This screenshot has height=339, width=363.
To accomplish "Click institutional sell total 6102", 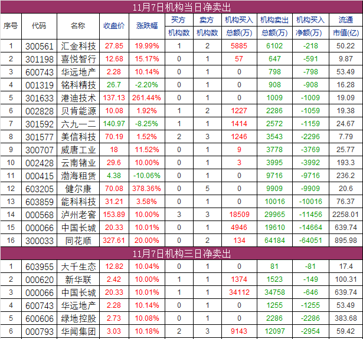I will click(274, 46).
